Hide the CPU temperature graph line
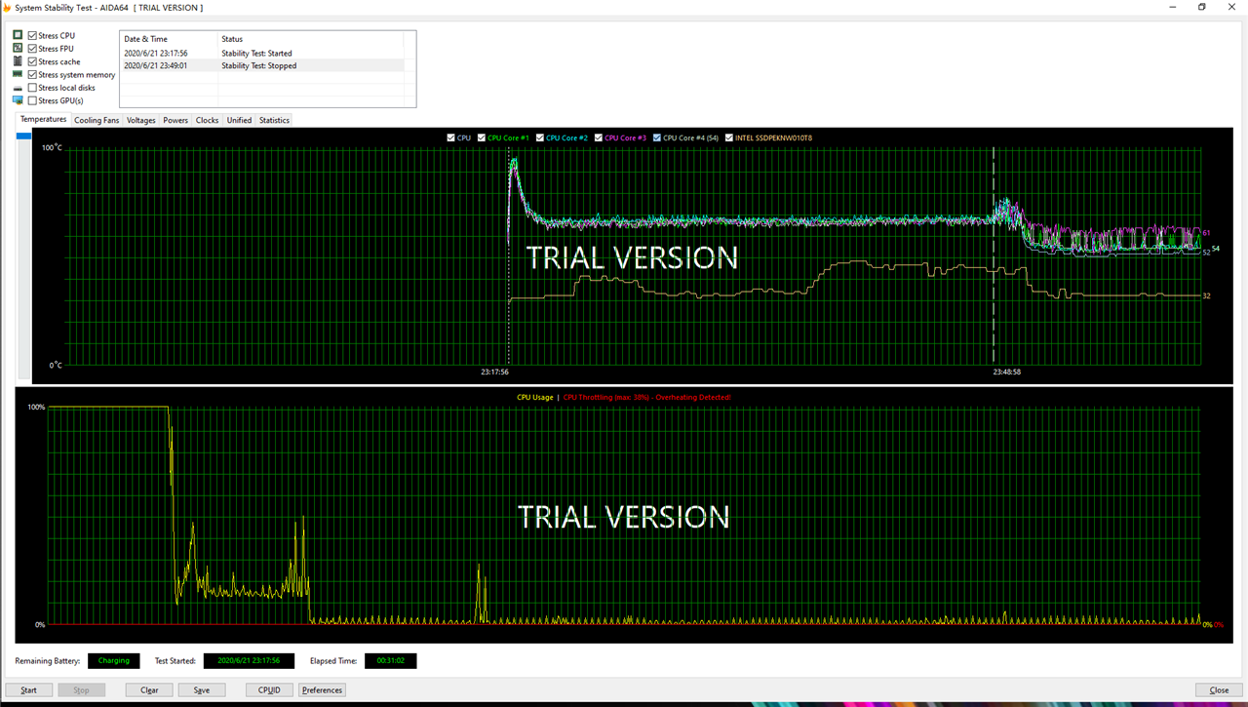Image resolution: width=1248 pixels, height=707 pixels. tap(450, 137)
